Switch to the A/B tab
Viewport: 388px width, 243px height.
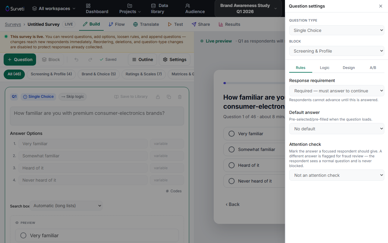373,68
